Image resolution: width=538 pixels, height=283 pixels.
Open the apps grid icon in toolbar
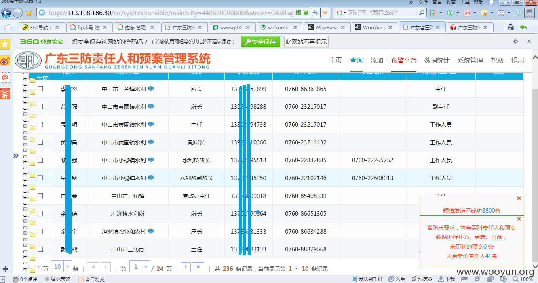pos(433,13)
